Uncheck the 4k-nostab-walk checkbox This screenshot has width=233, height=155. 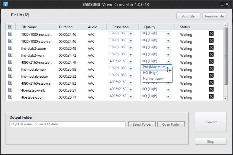click(10, 90)
